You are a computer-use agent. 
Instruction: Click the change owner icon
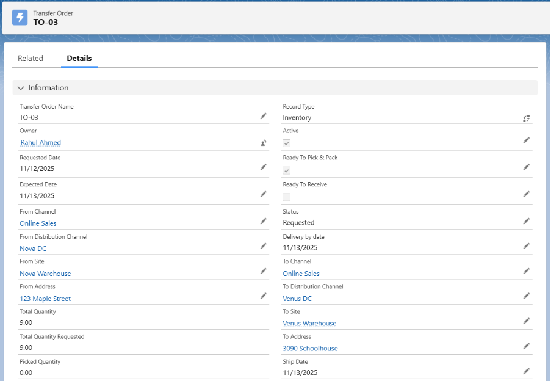(263, 143)
